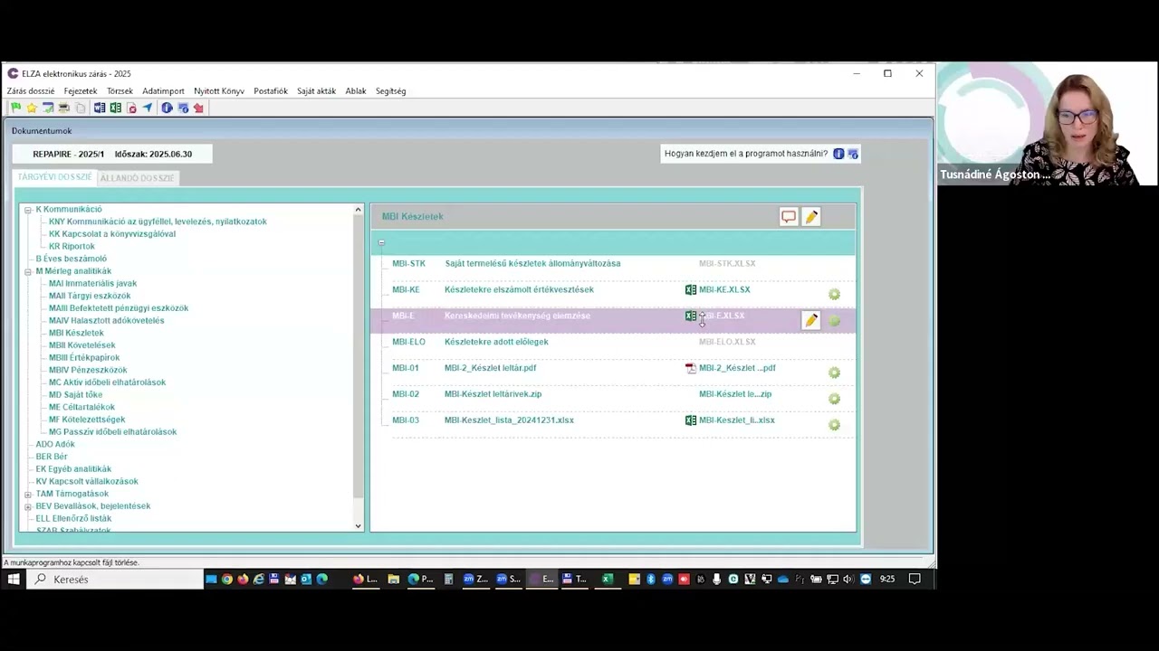Click the pencil edit icon in MBI Készletek header
Screen dimensions: 1159x651
[x=811, y=217]
